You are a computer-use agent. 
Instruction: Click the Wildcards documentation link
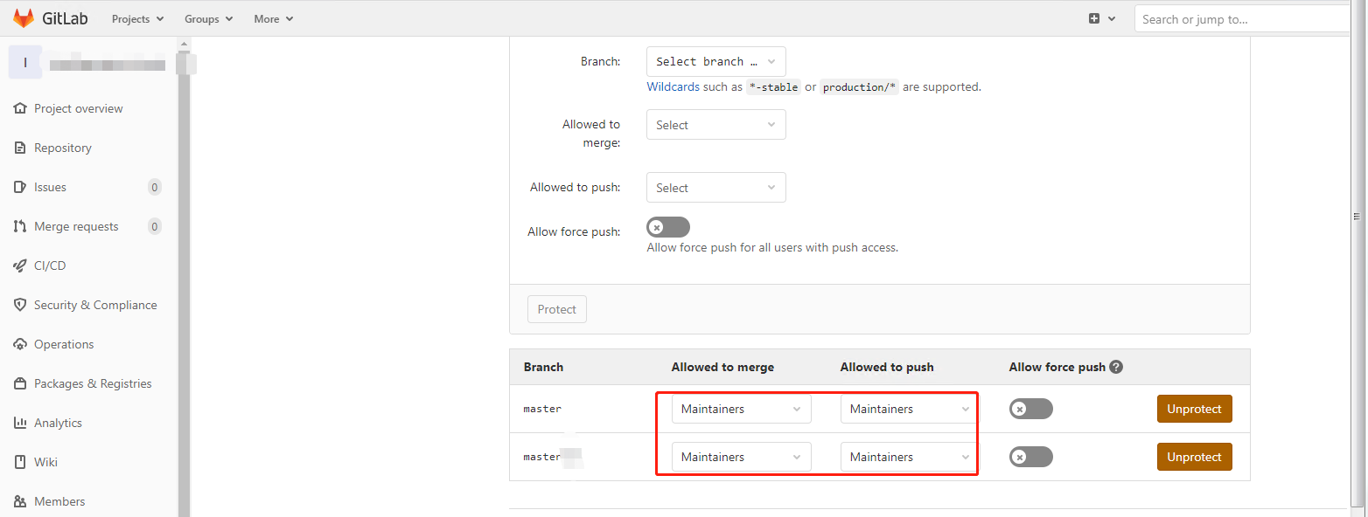click(672, 86)
